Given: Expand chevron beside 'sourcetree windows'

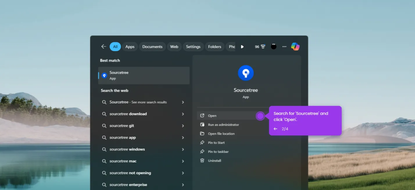Looking at the screenshot, I should [183, 149].
